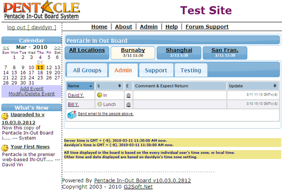Click Comment & Expect Return column header

[x=180, y=86]
